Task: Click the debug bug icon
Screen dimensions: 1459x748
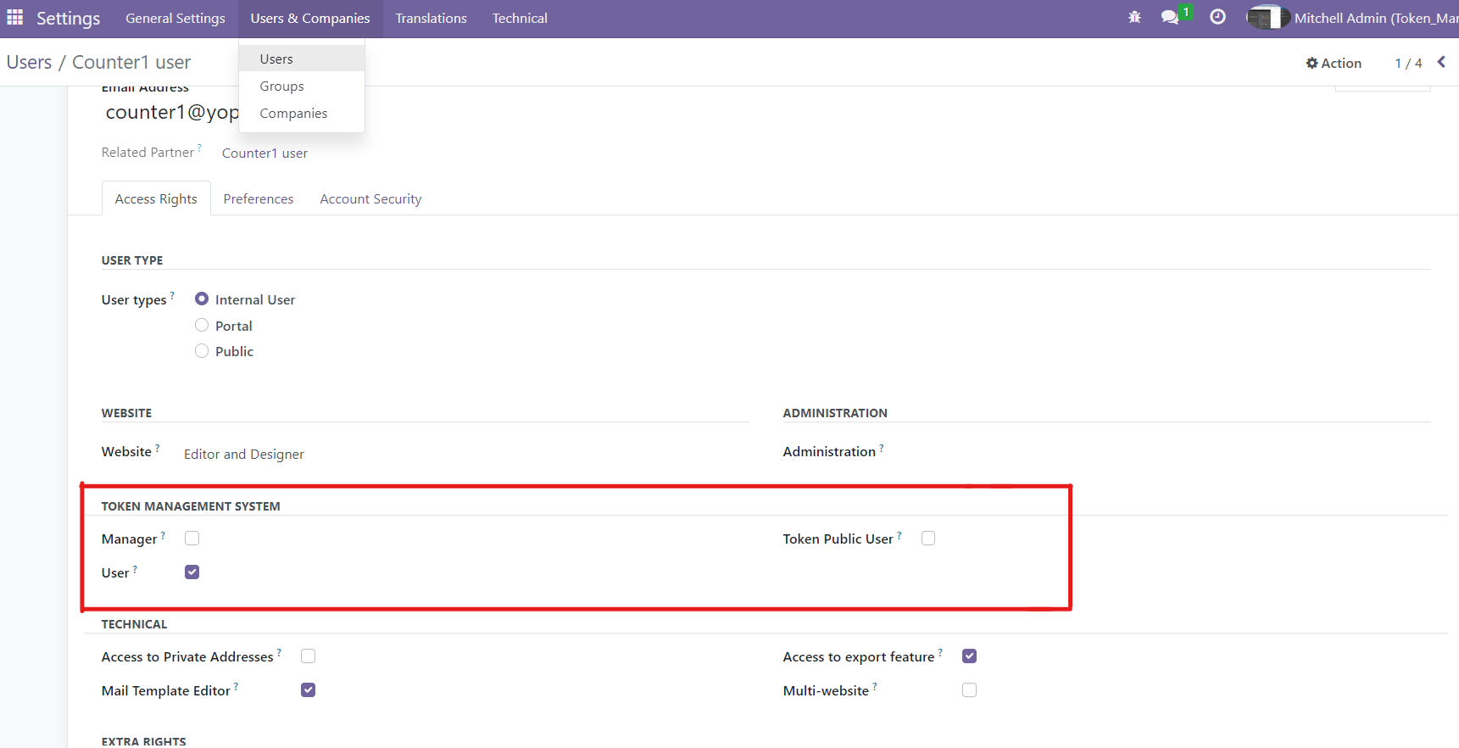Action: pos(1134,18)
